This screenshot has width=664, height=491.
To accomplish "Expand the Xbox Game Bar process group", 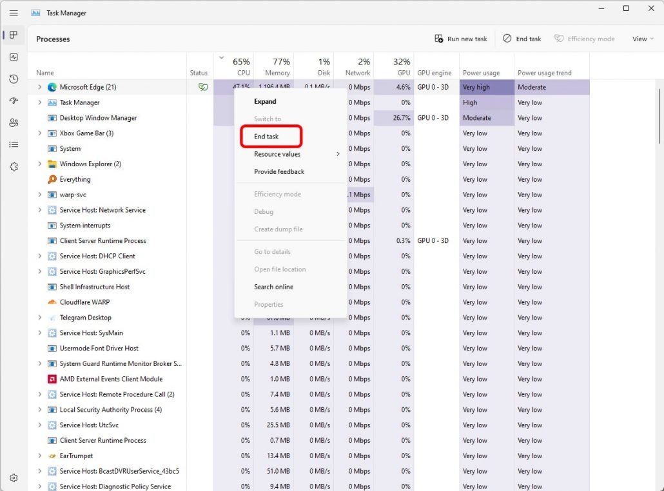I will pos(39,133).
